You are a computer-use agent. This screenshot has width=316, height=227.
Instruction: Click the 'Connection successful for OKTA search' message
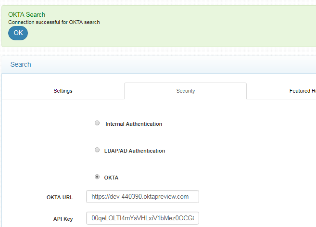(x=54, y=22)
